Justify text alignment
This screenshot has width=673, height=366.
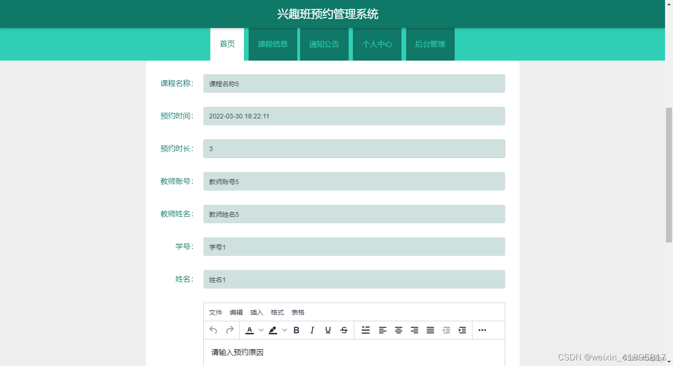click(430, 330)
